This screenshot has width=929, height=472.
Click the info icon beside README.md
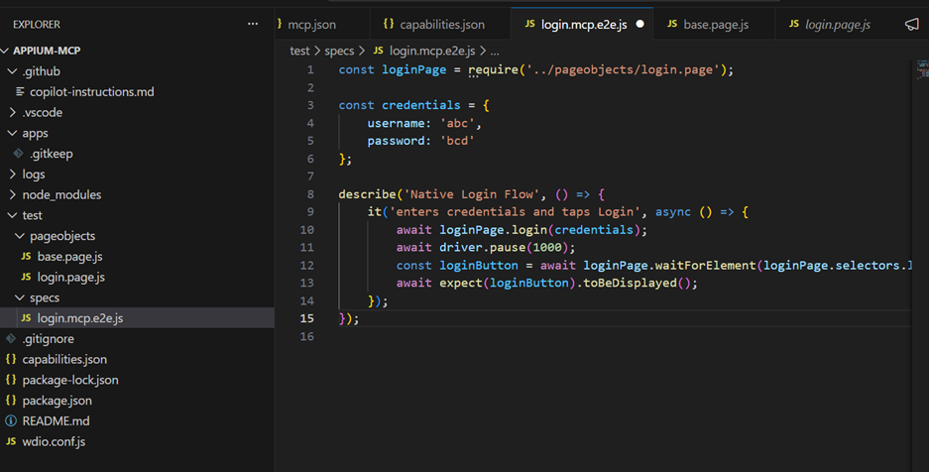tap(11, 421)
